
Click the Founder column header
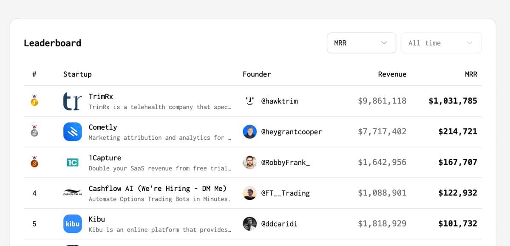pyautogui.click(x=257, y=74)
